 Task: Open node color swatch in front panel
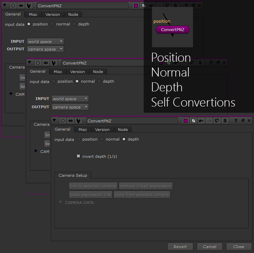[186, 121]
